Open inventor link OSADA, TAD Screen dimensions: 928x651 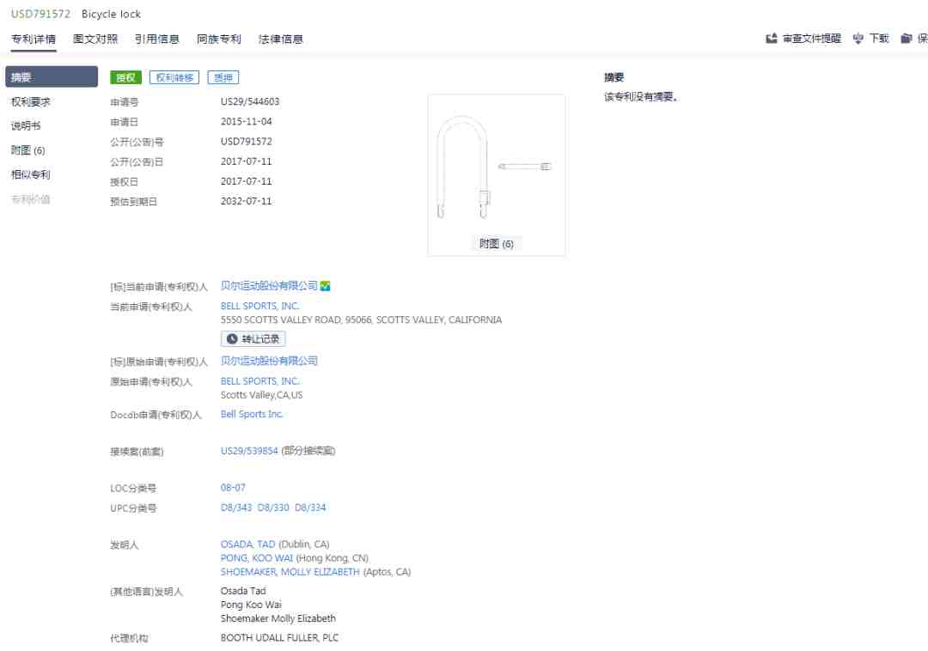(x=248, y=544)
